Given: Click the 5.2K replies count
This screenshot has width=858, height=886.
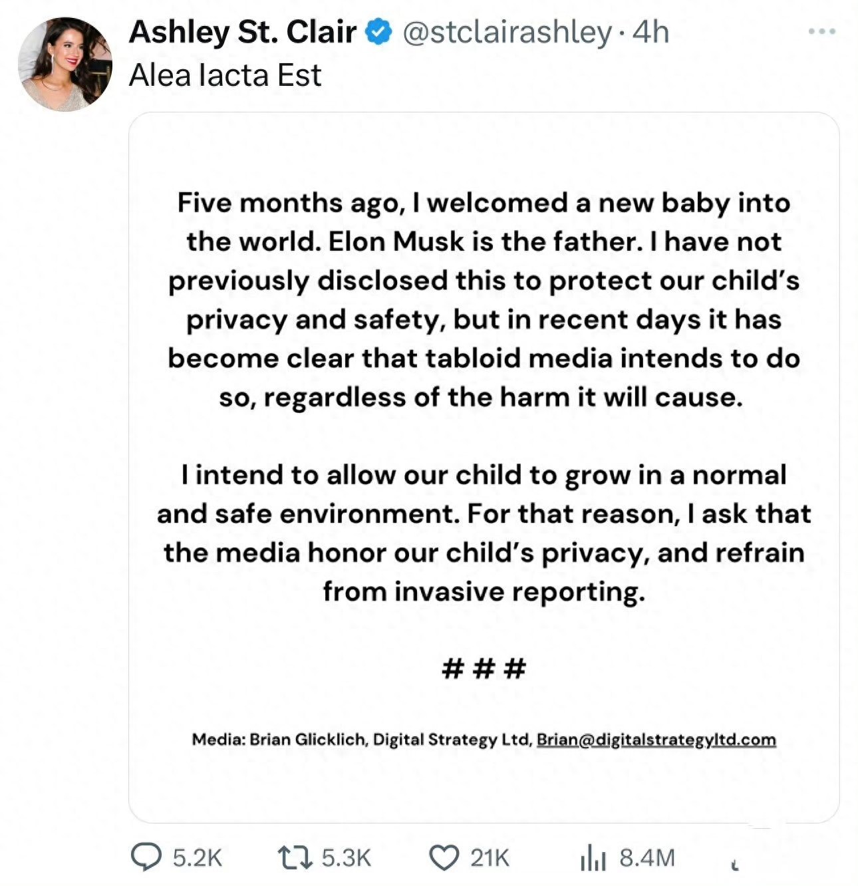Looking at the screenshot, I should 198,857.
